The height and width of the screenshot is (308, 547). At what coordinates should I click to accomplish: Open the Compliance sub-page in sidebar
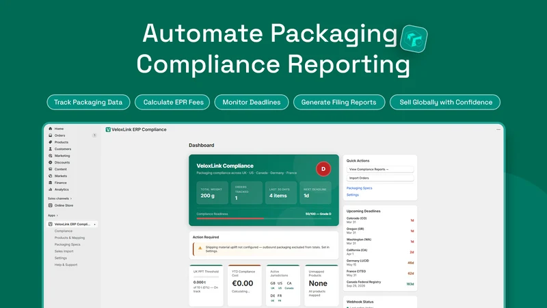pos(64,231)
